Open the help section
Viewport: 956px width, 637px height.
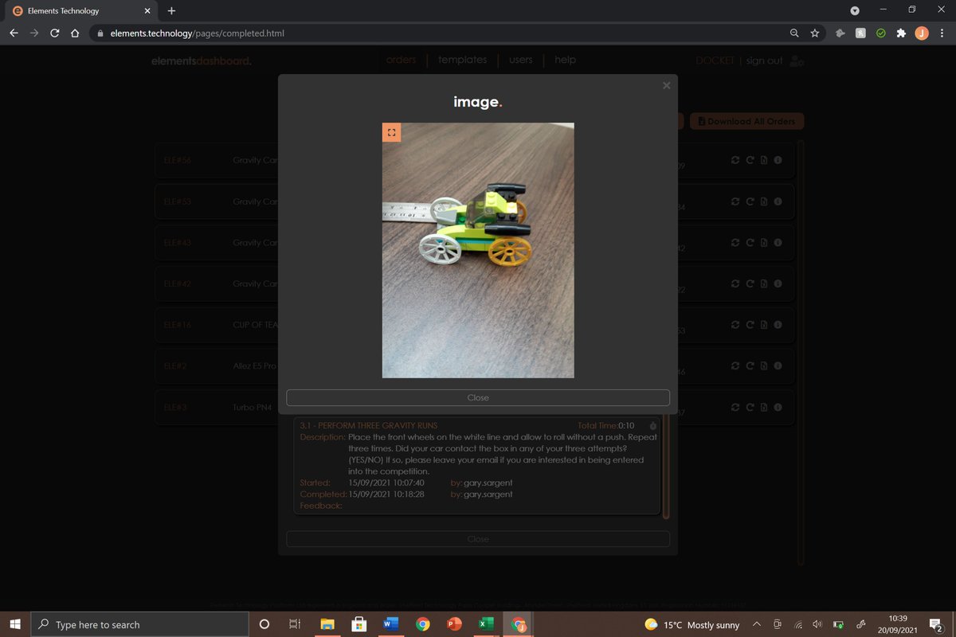tap(565, 60)
